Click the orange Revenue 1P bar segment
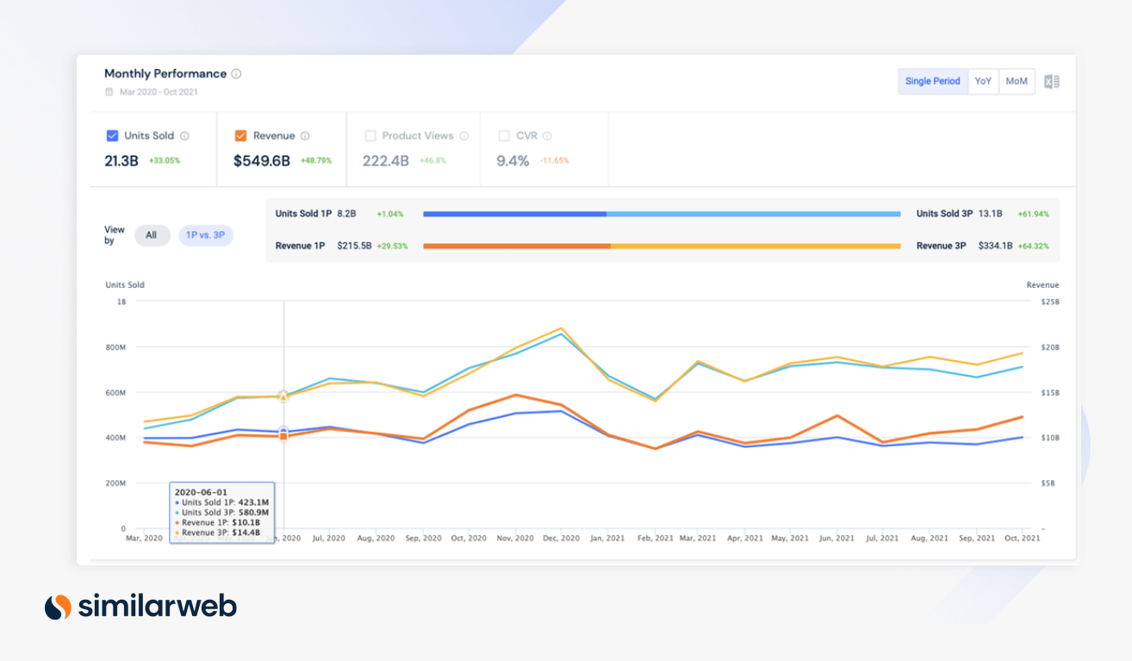This screenshot has height=661, width=1132. [516, 246]
